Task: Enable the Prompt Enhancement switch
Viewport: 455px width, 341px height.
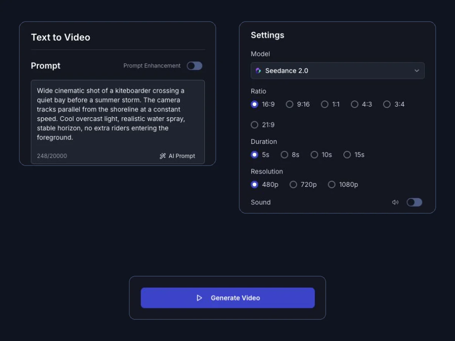Action: pos(195,66)
